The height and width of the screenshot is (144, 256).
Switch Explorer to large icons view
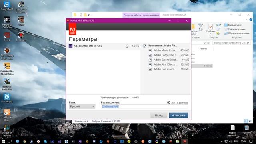tap(250, 121)
